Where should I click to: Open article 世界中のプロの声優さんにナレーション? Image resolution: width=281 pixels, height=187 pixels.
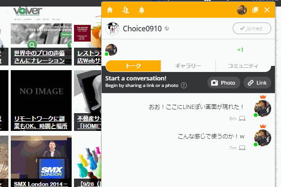pyautogui.click(x=39, y=57)
